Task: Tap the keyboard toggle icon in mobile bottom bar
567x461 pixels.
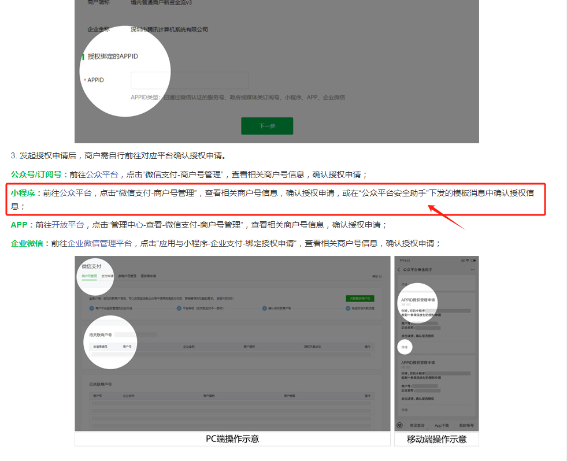Action: point(399,426)
